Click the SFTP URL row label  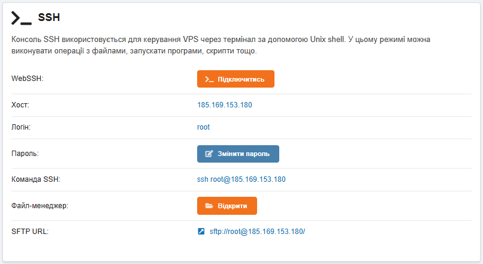[x=30, y=231]
